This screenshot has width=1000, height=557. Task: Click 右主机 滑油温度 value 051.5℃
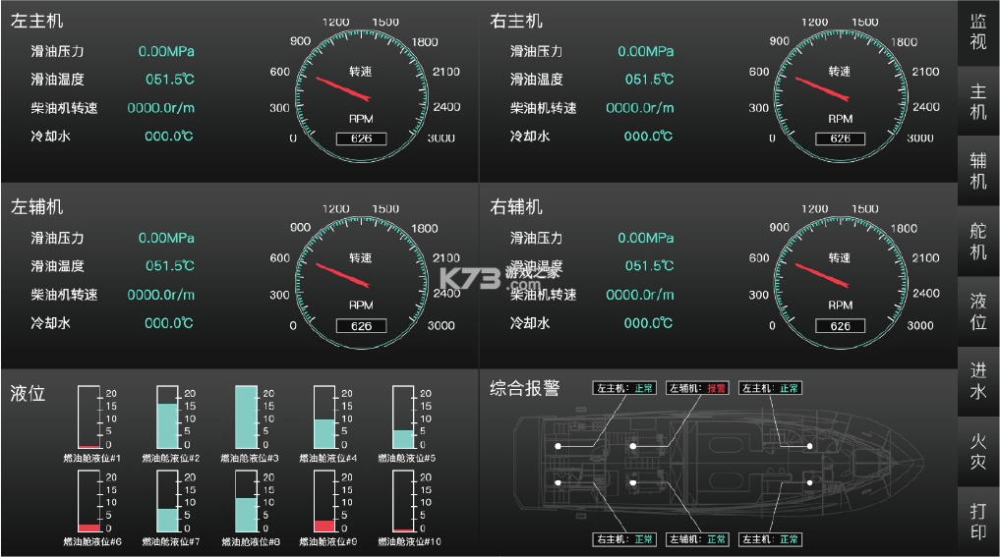click(649, 79)
